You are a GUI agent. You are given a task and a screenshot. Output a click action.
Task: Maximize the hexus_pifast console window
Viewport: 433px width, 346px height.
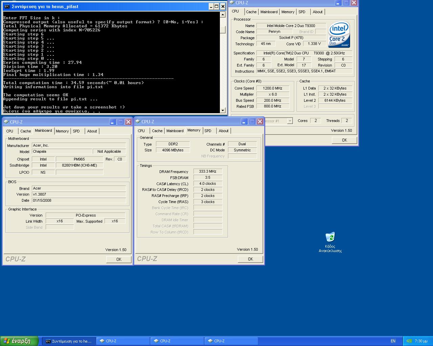217,6
